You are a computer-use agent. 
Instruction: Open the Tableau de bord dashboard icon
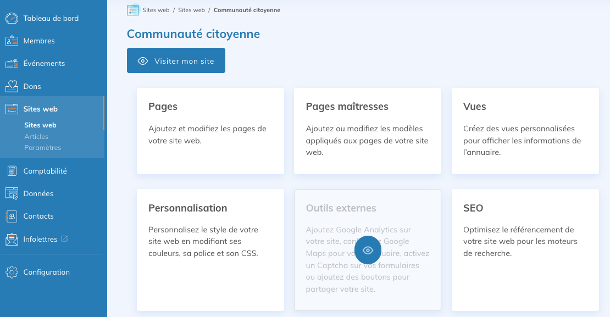11,18
